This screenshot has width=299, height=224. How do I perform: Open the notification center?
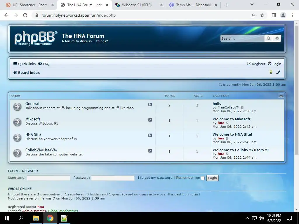coord(289,218)
